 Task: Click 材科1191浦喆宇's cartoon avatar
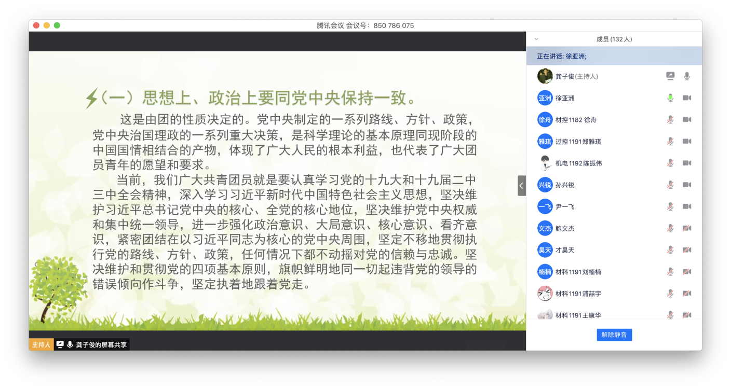point(545,294)
